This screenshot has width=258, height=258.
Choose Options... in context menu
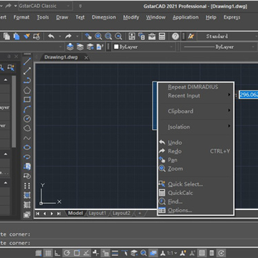[x=196, y=210]
